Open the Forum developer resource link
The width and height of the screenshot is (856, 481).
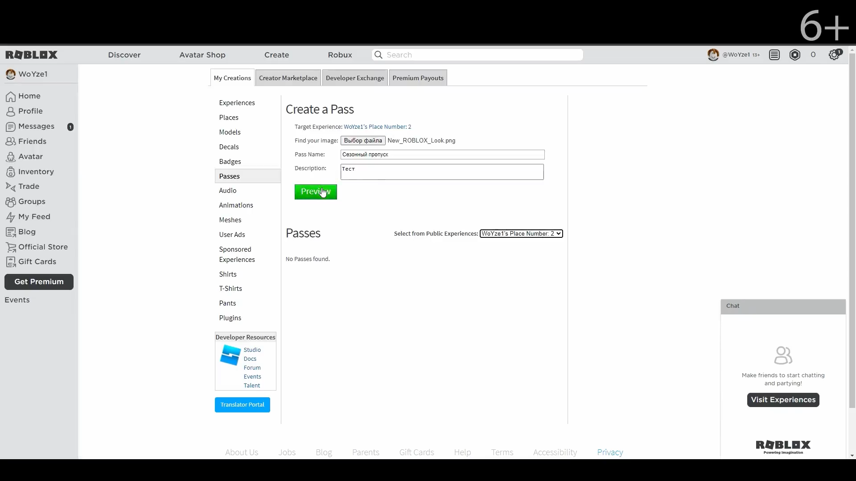tap(252, 368)
